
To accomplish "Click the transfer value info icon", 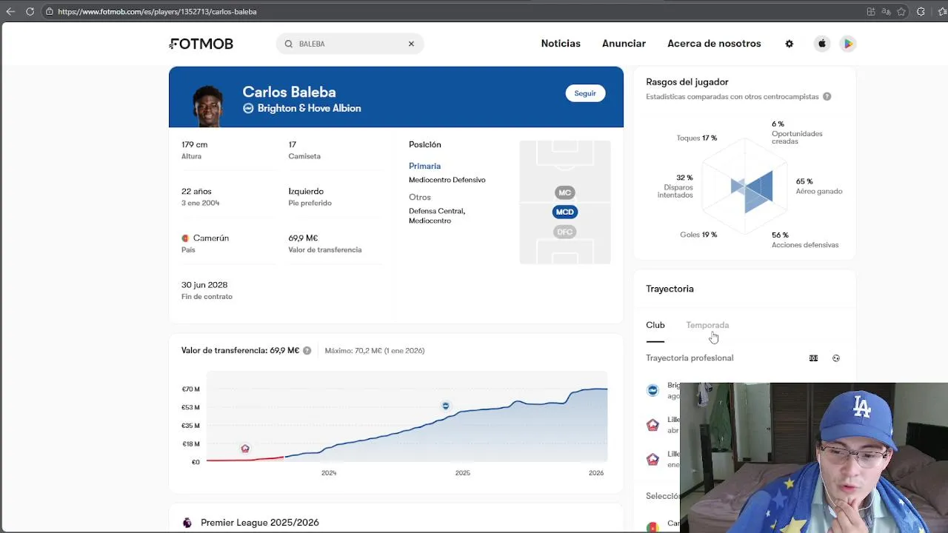I will tap(307, 351).
